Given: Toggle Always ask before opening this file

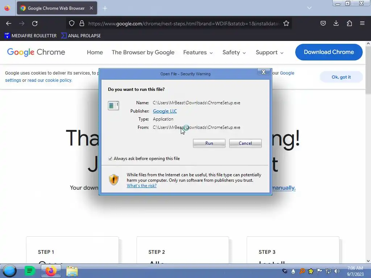Looking at the screenshot, I should click(x=110, y=159).
